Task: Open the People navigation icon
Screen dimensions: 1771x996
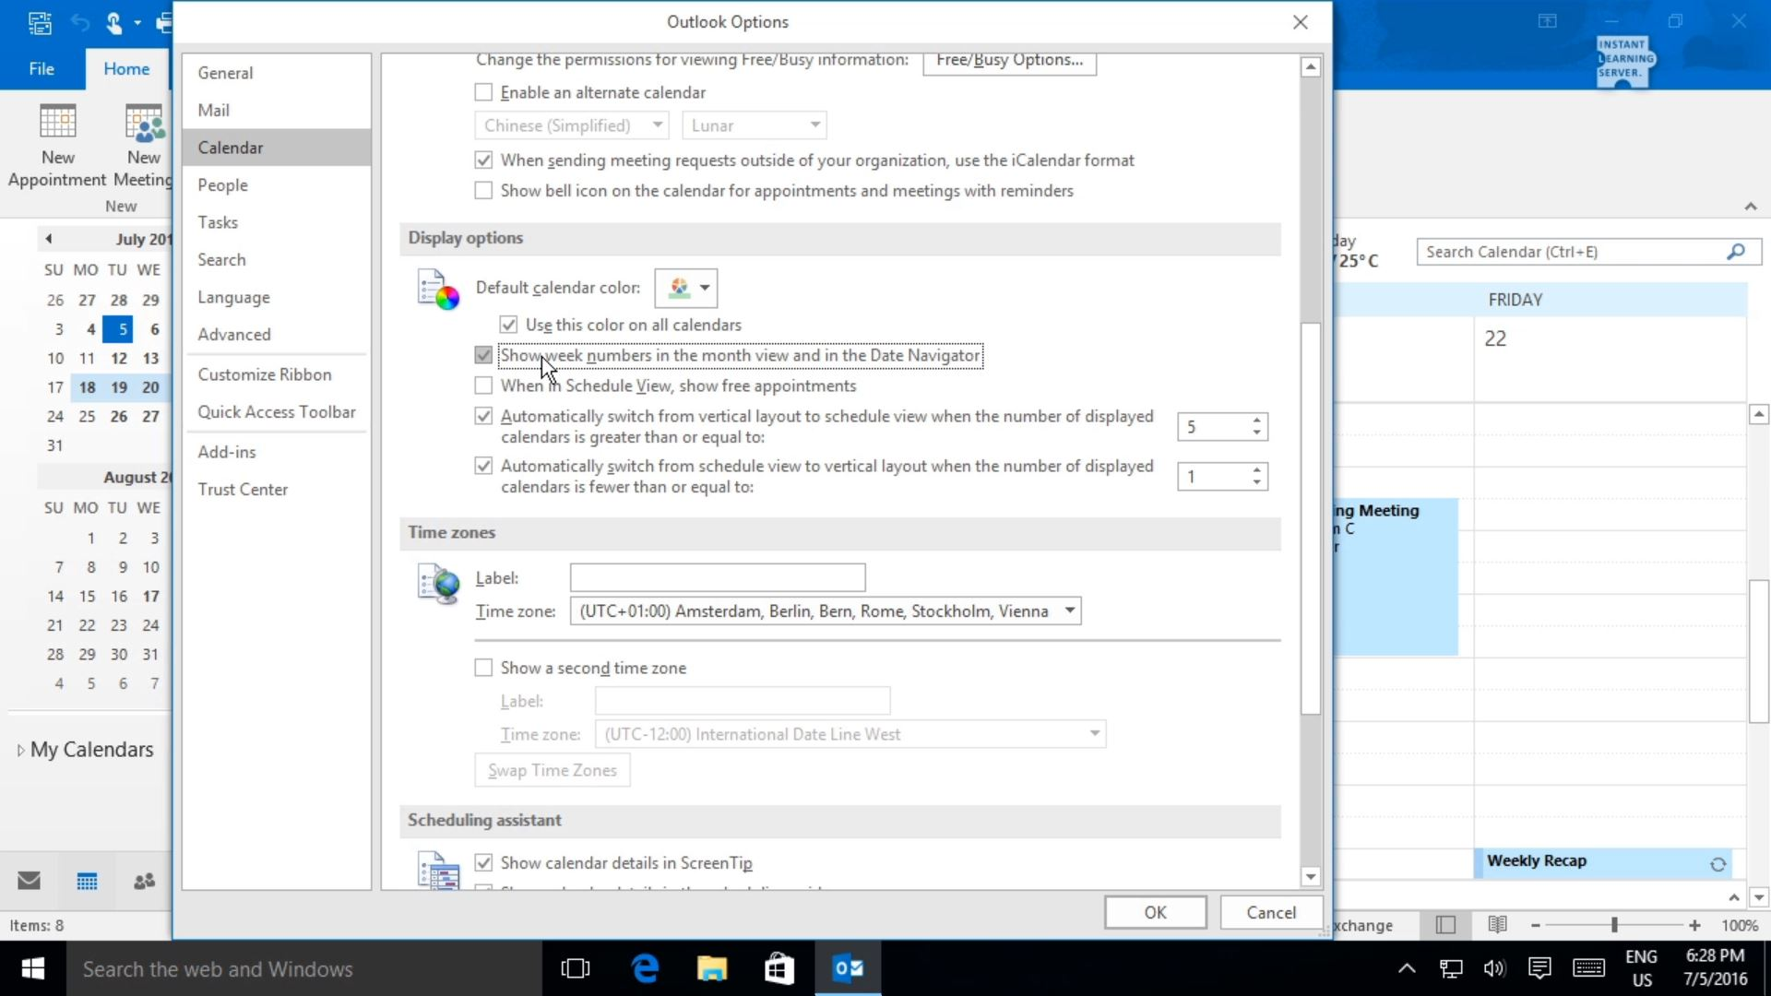Action: click(143, 881)
